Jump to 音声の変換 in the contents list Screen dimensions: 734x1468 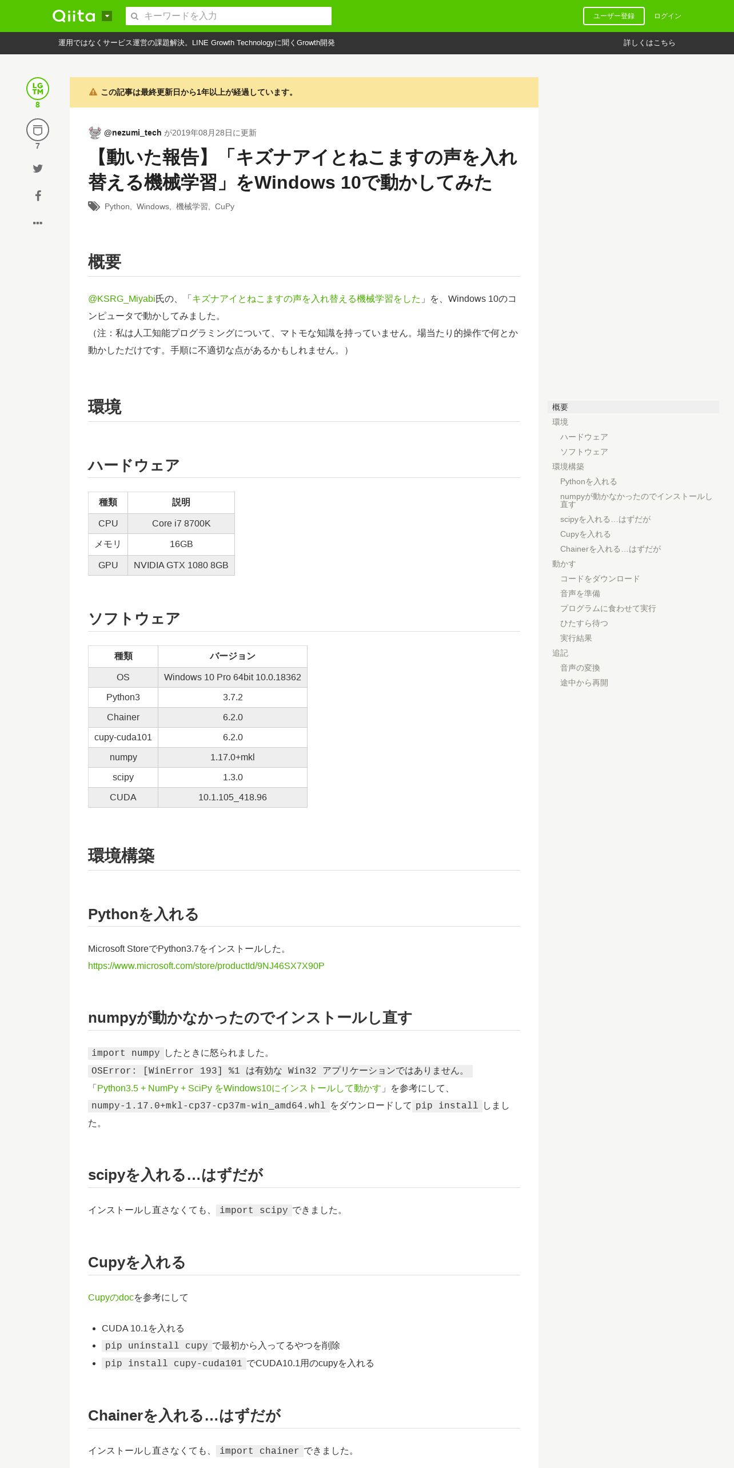pyautogui.click(x=580, y=668)
